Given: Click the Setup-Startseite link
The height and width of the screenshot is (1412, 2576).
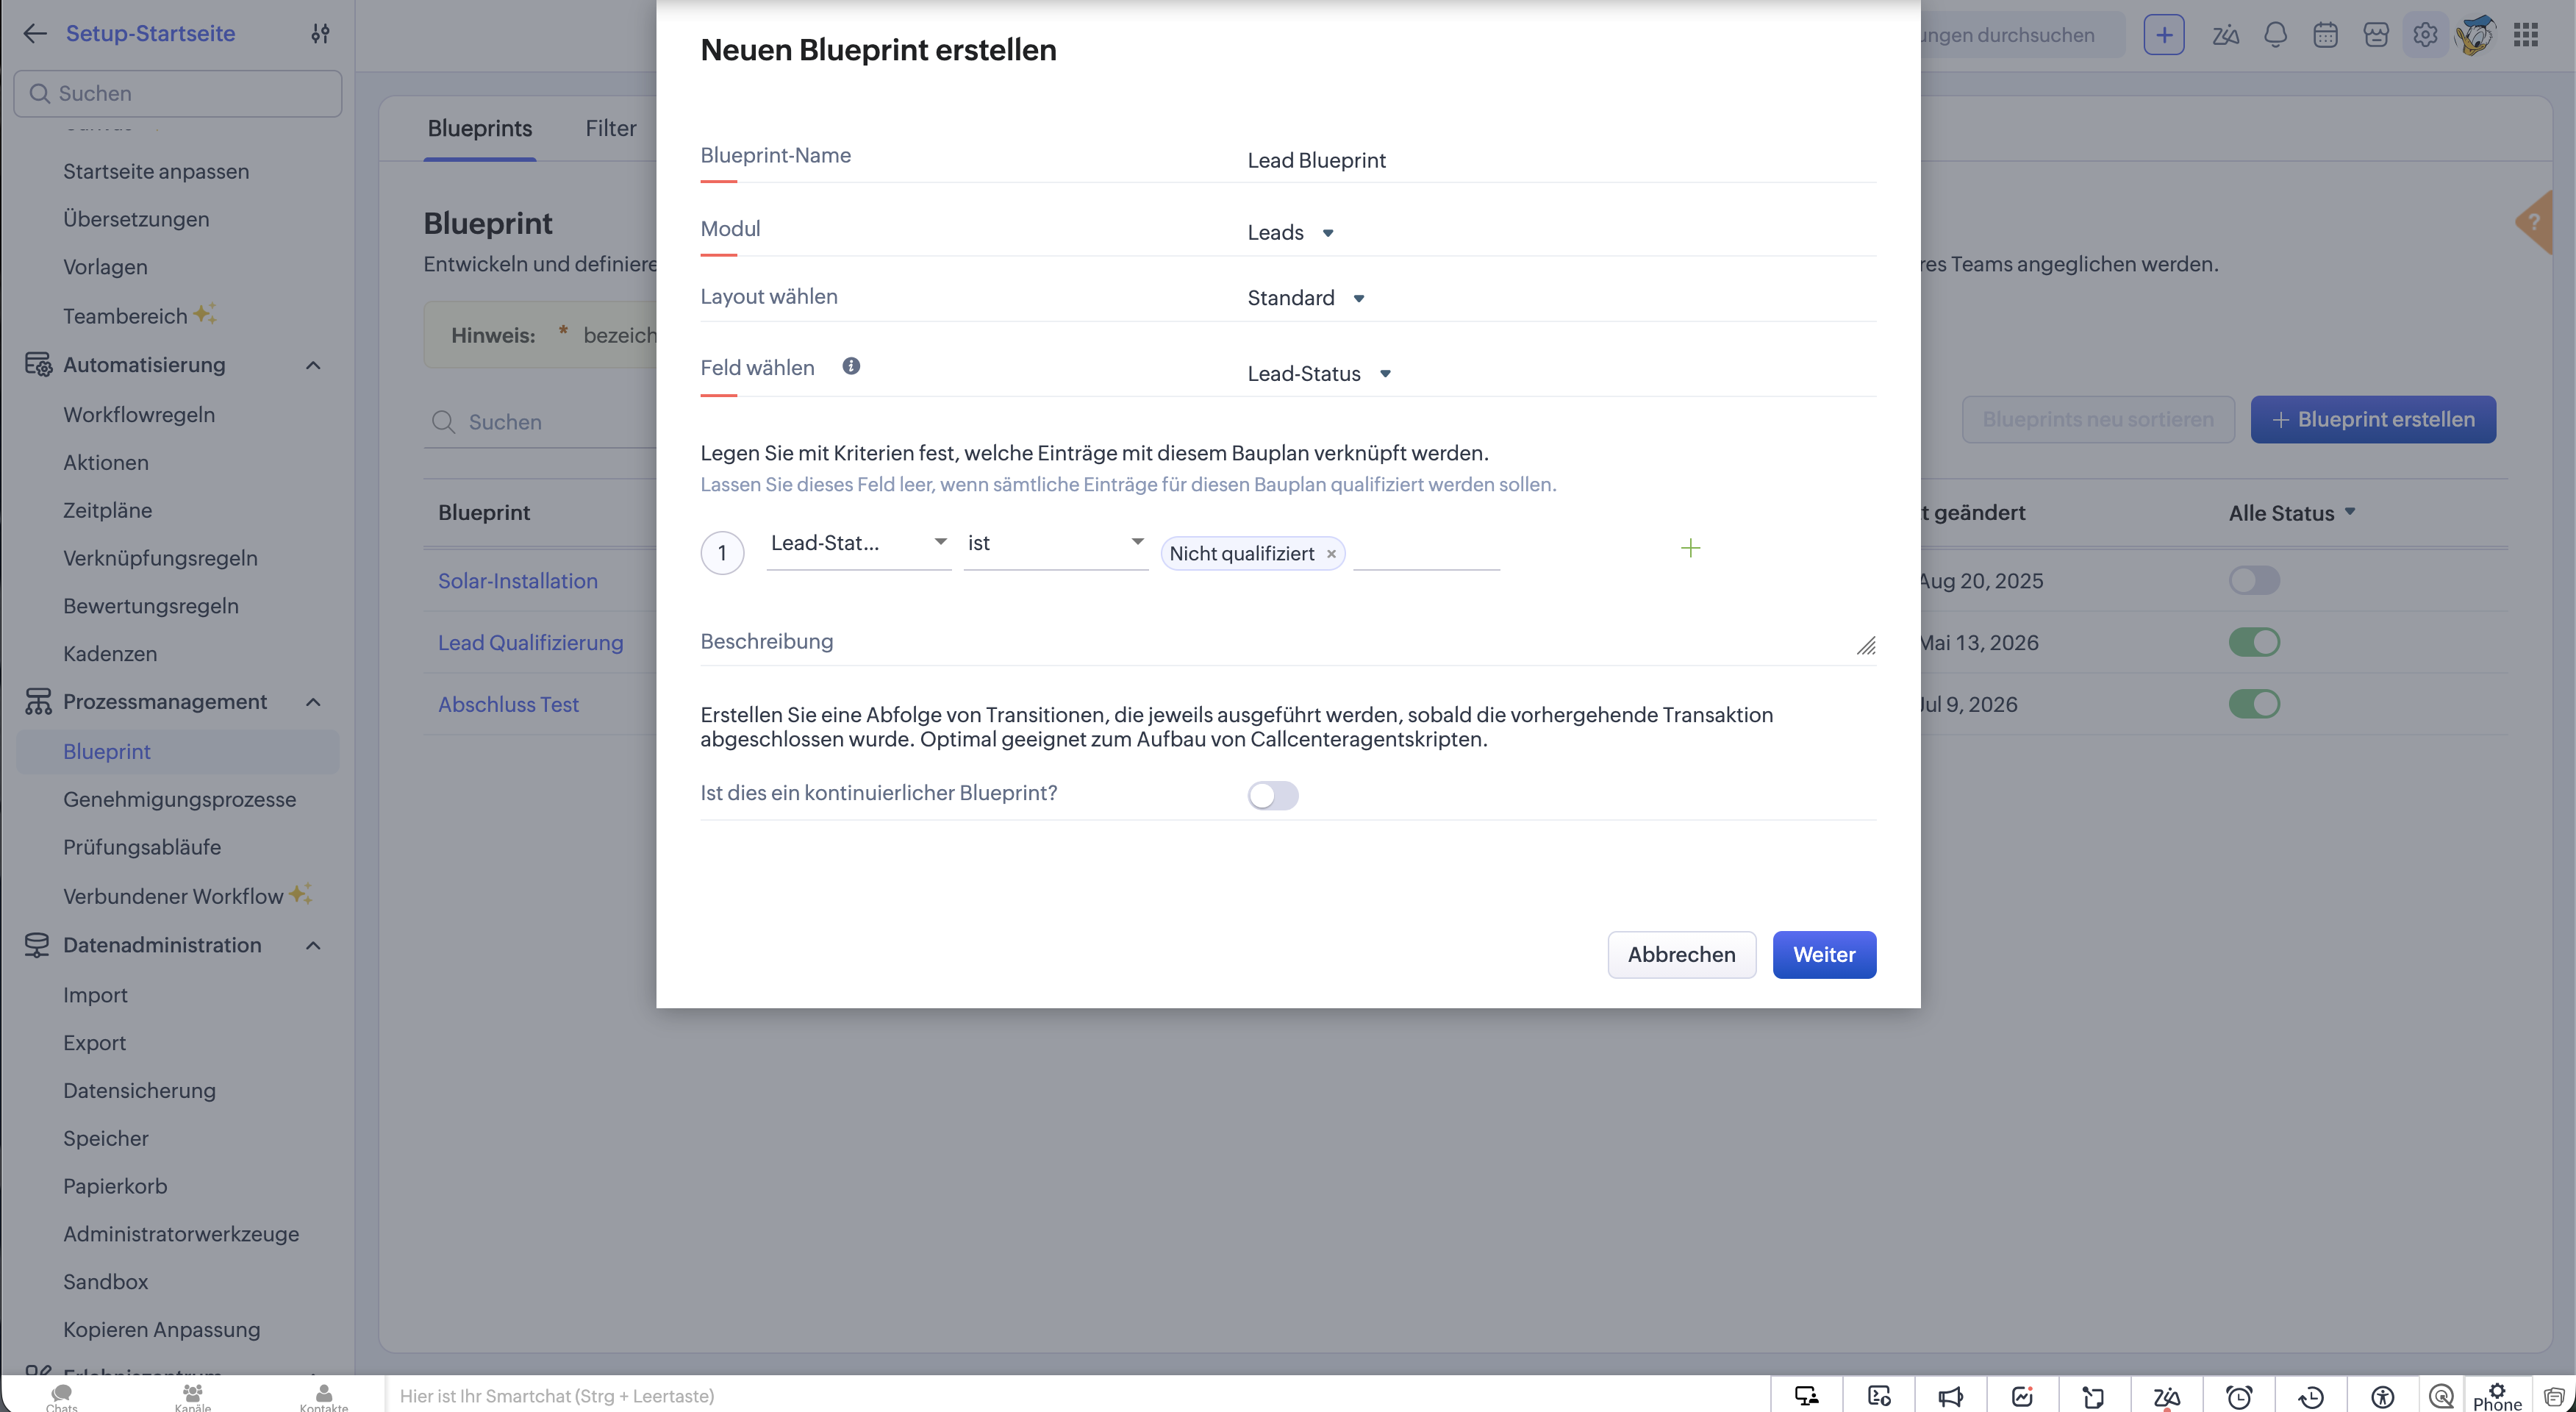Looking at the screenshot, I should point(150,34).
